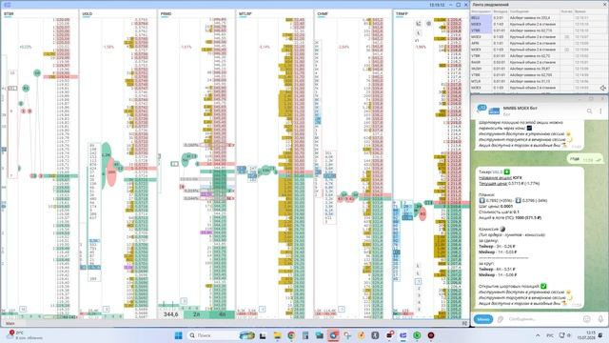The image size is (609, 343).
Task: Click the Время column header
Action: point(580,11)
